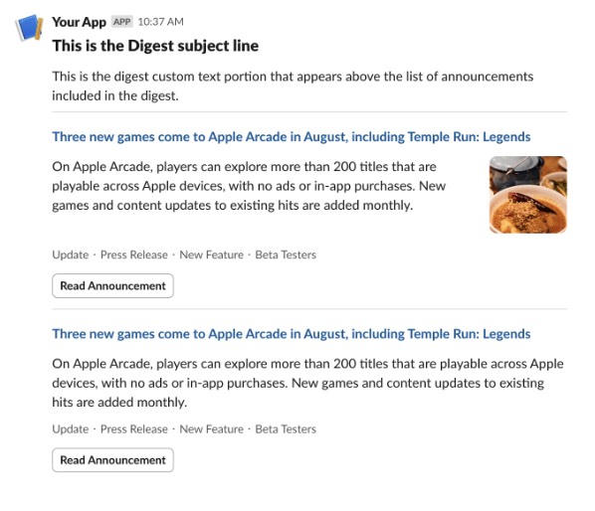
Task: Click the Press Release tag in first announcement
Action: [x=134, y=255]
